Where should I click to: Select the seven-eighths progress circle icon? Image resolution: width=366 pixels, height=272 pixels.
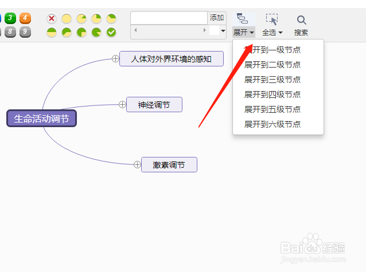click(x=96, y=33)
